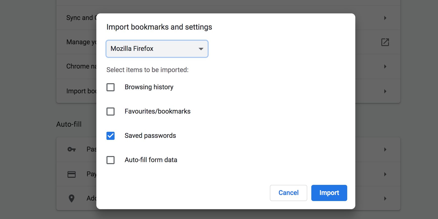Viewport: 438px width, 219px height.
Task: Enable the Browsing history checkbox
Action: (111, 87)
